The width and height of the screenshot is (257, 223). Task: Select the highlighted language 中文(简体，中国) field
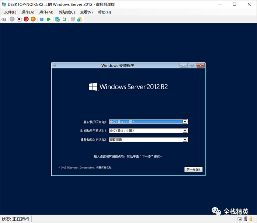tap(148, 122)
